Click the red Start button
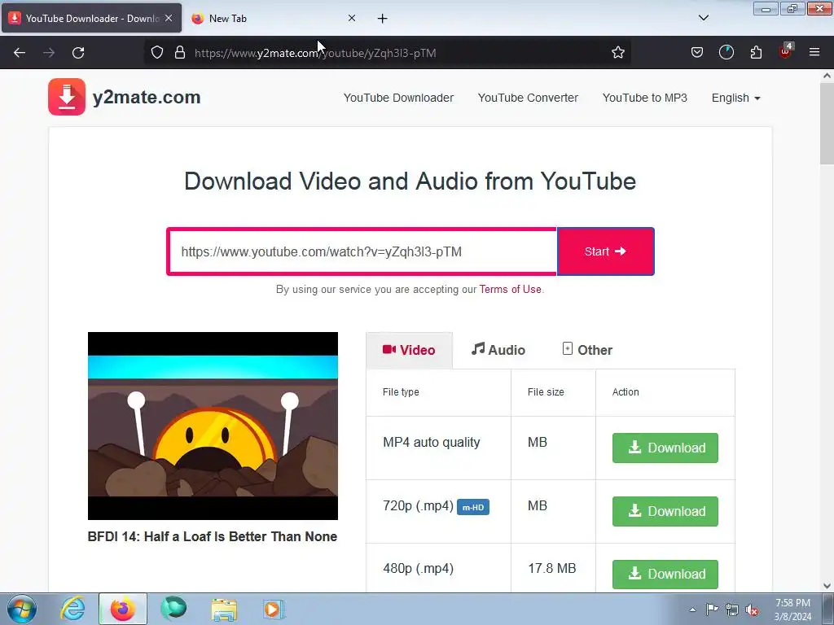 pos(605,251)
